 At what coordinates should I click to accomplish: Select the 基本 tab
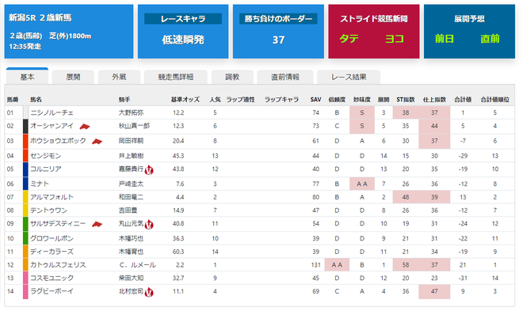pyautogui.click(x=28, y=77)
